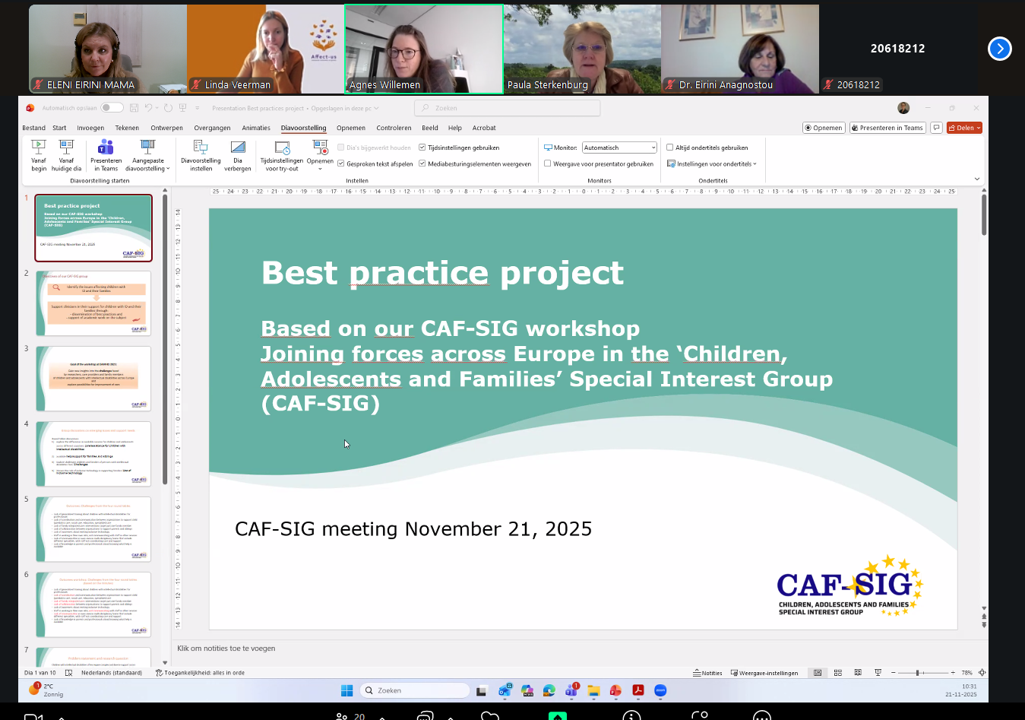Click the Notities button in status bar

pos(707,673)
